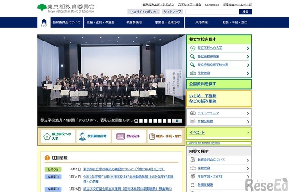Click the chevron on 都立高校等検索 row

pyautogui.click(x=248, y=57)
